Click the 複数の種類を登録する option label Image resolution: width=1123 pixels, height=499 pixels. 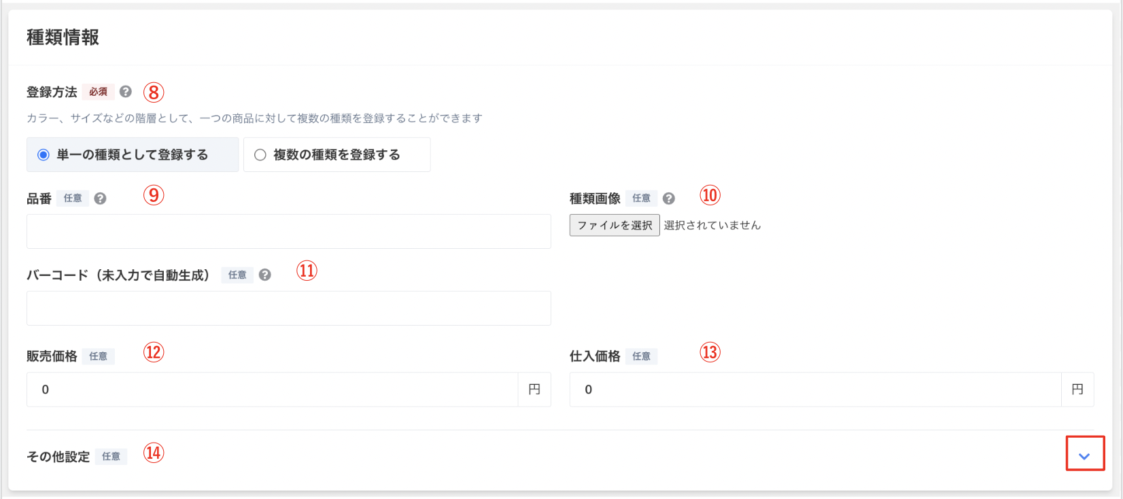point(336,155)
